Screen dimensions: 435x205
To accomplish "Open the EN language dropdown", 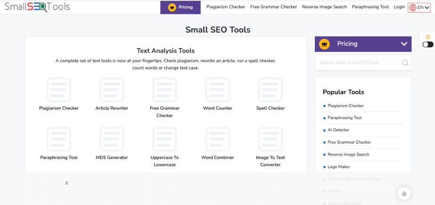I will click(x=419, y=8).
